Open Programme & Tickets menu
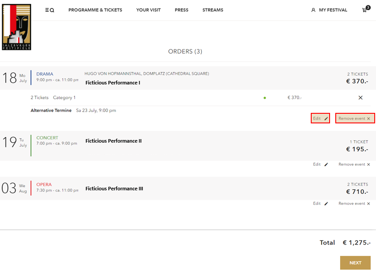376x273 pixels. tap(95, 10)
